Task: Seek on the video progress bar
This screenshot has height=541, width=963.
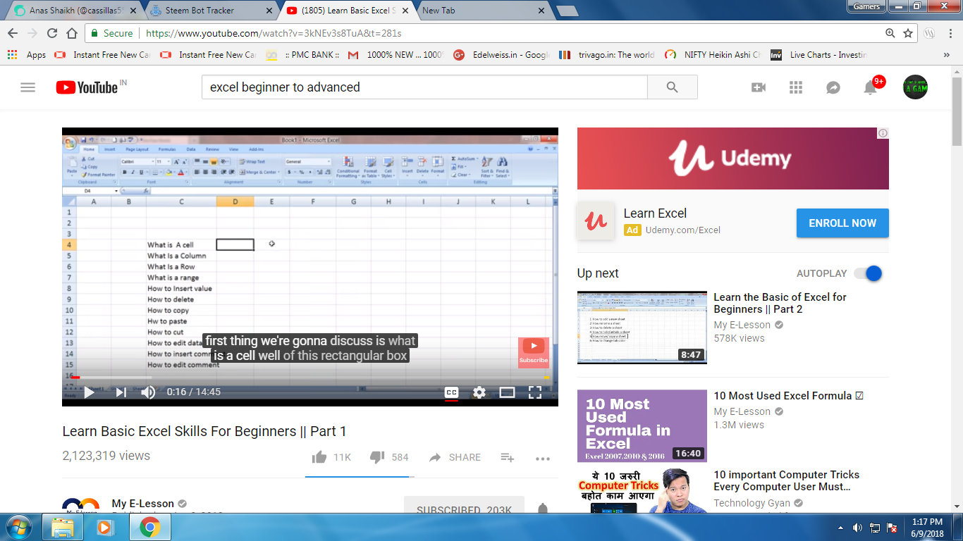Action: coord(310,377)
